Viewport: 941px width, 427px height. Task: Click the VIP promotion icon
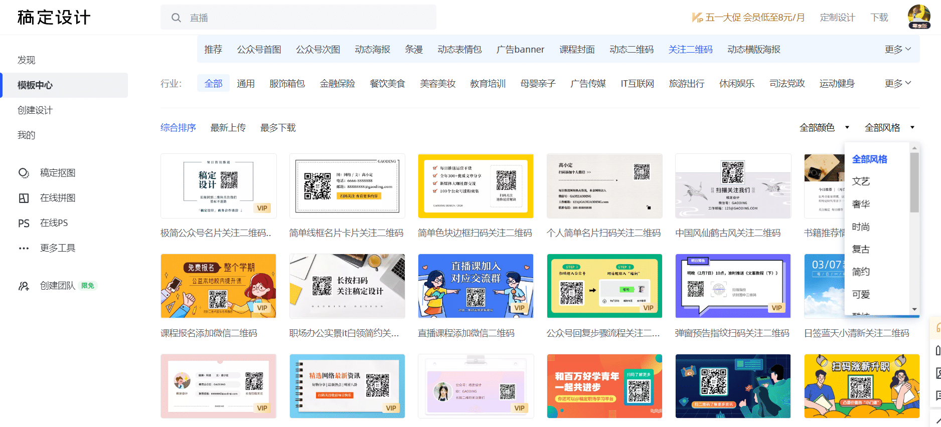697,18
